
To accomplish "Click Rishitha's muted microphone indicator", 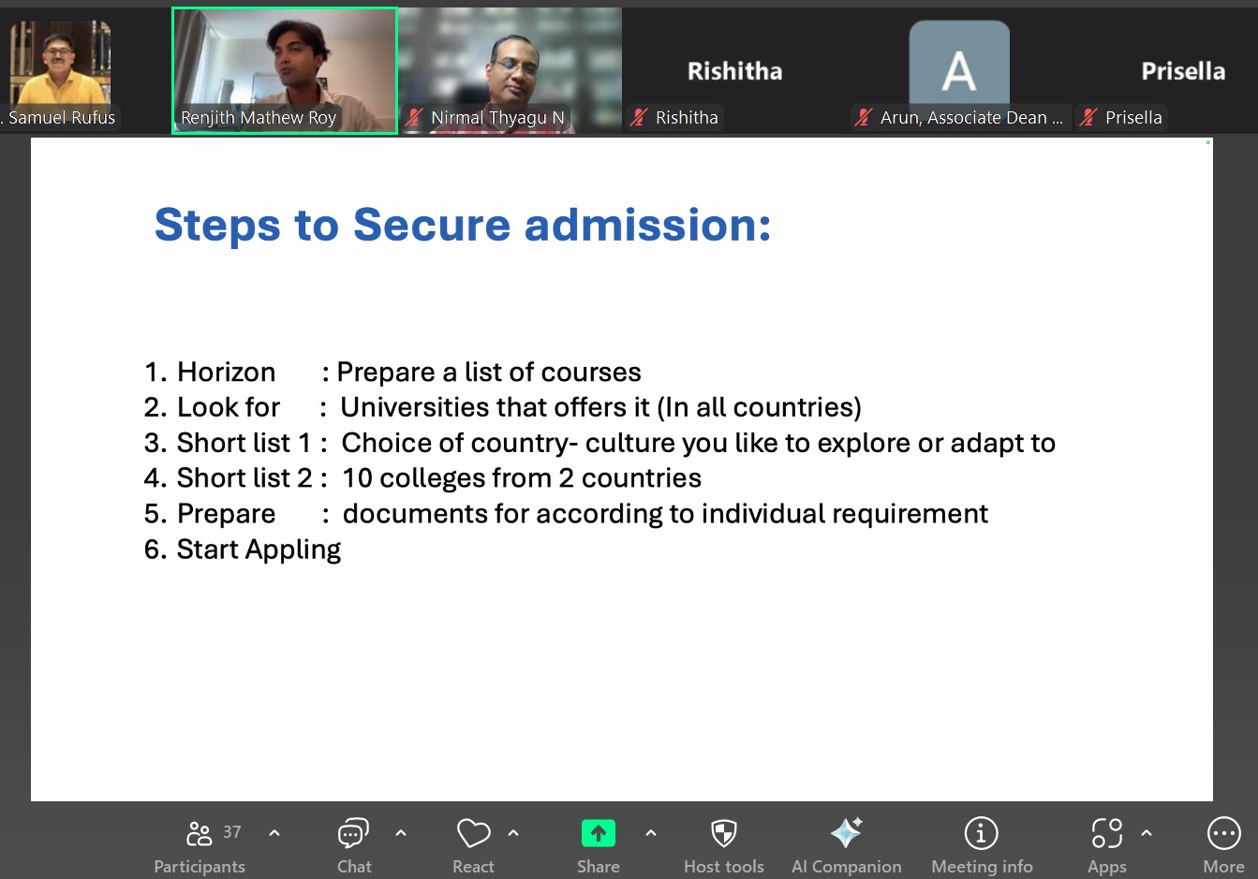I will pos(639,118).
